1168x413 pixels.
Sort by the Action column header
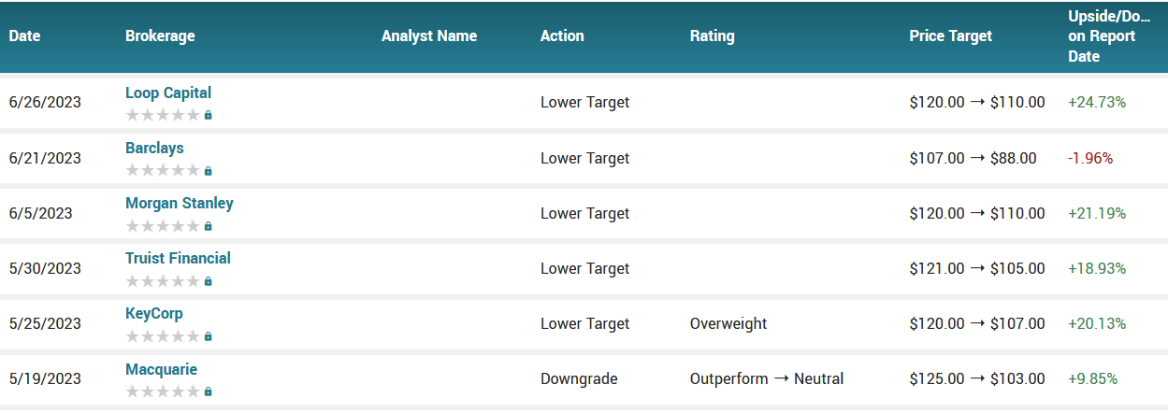[x=562, y=36]
